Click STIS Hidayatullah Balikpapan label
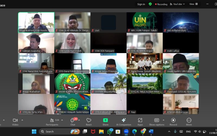Screen dimensions: 217x136 [110, 112]
